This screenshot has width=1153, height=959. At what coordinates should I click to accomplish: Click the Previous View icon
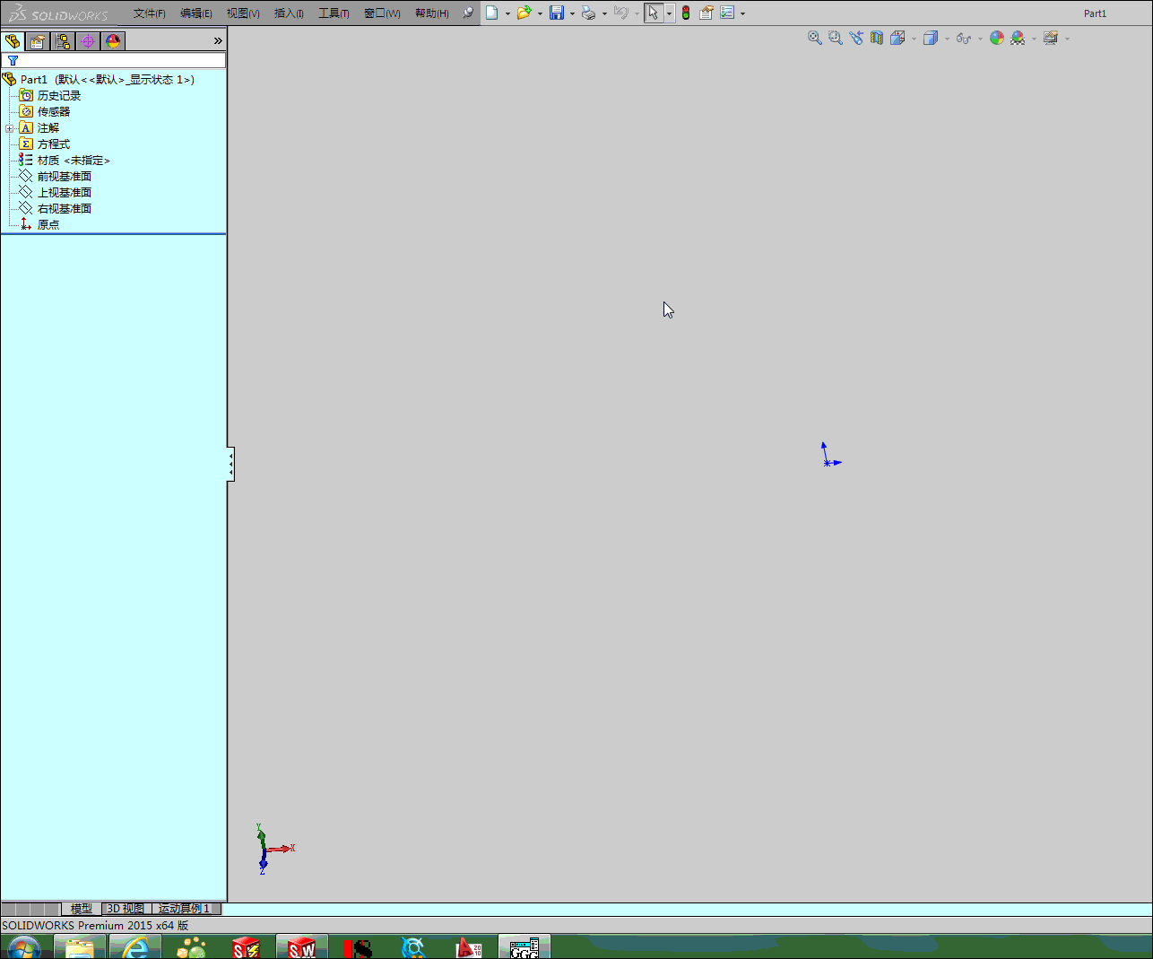tap(856, 39)
